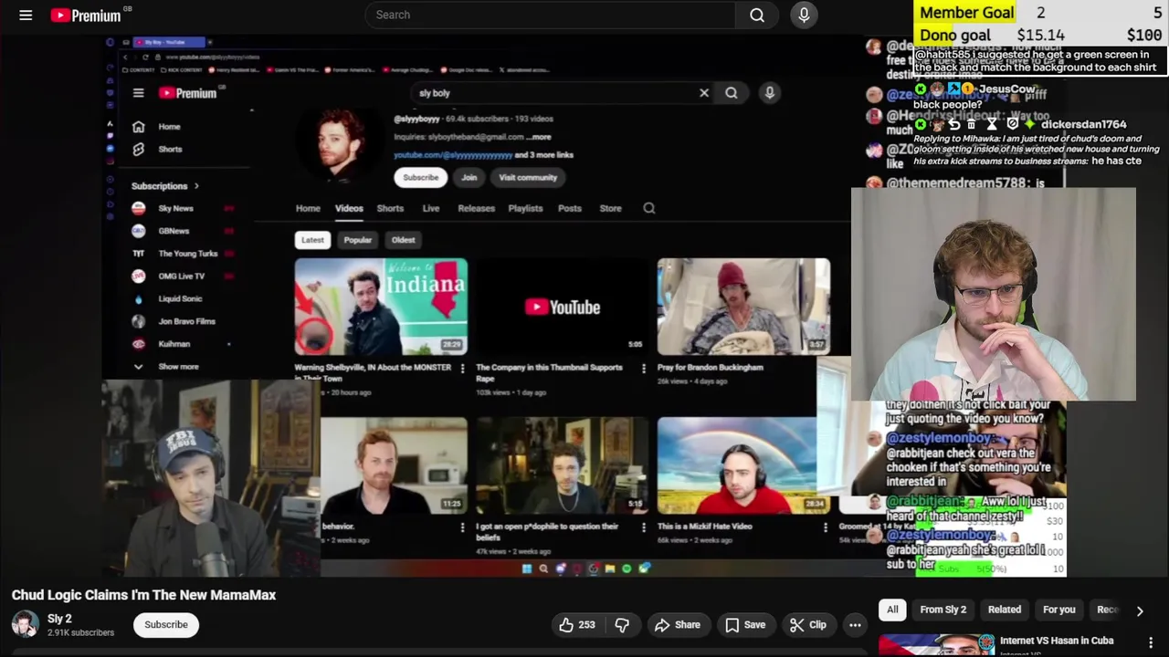This screenshot has height=657, width=1169.
Task: In the video, click Visit community button
Action: pyautogui.click(x=528, y=178)
